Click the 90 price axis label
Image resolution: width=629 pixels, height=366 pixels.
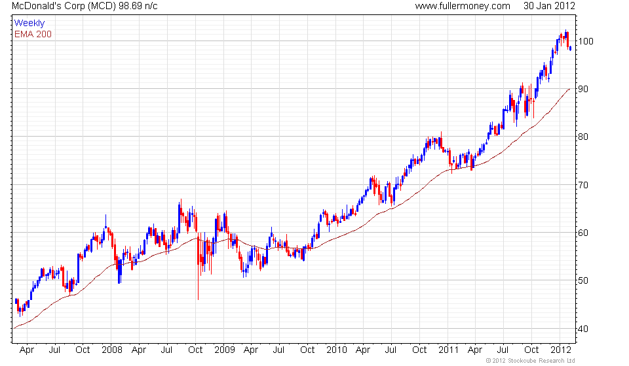(583, 89)
